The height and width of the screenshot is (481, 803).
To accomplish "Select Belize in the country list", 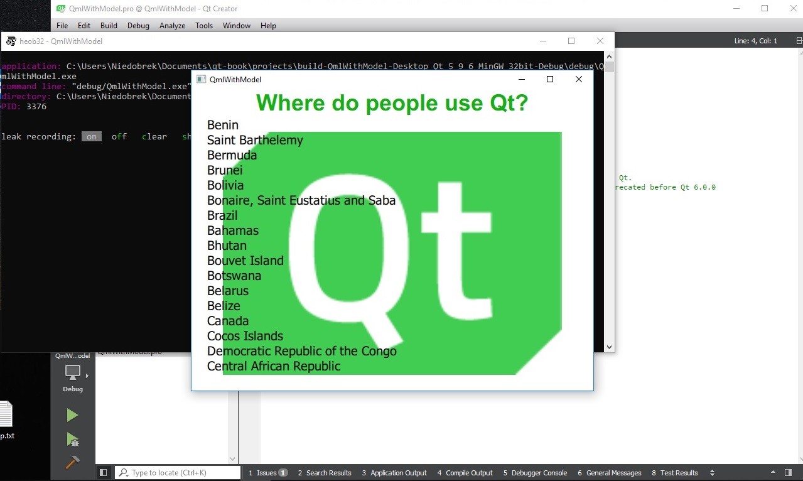I will 224,306.
